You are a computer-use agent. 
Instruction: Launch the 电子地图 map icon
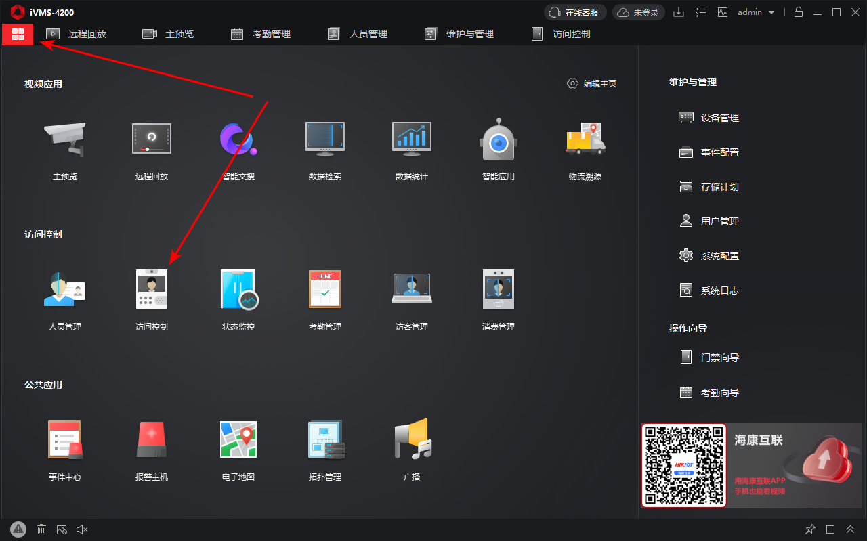pos(238,440)
